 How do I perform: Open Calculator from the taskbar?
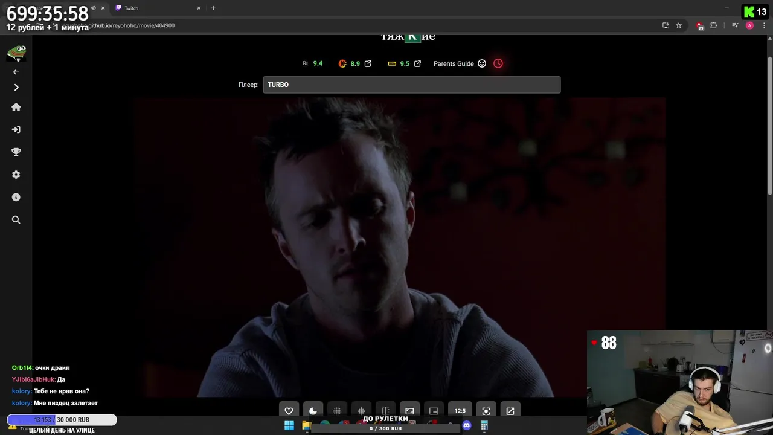point(484,426)
